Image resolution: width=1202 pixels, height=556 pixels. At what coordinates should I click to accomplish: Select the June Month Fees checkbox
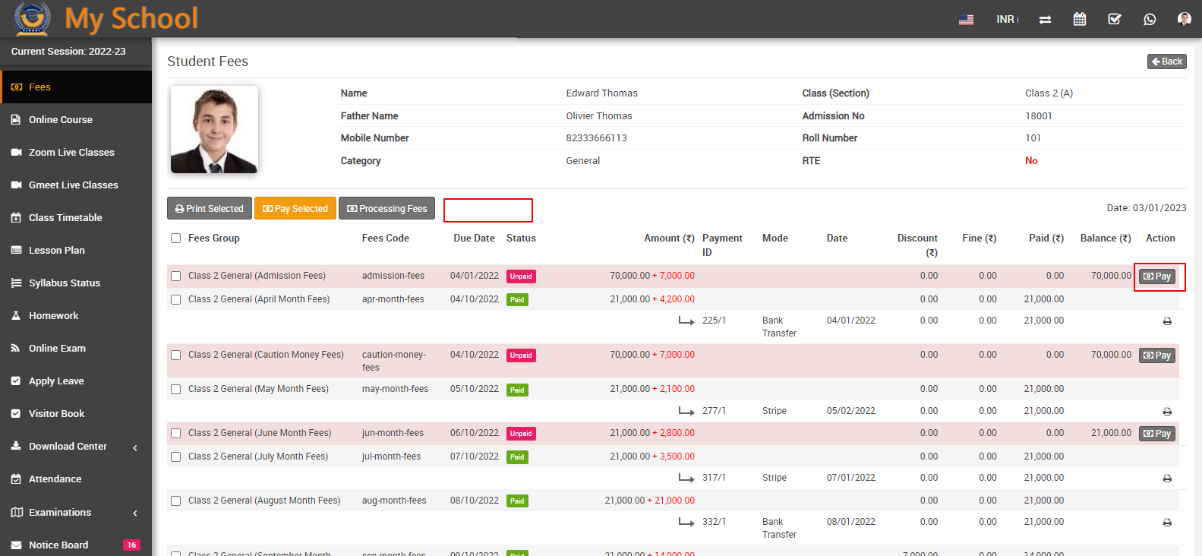[176, 434]
